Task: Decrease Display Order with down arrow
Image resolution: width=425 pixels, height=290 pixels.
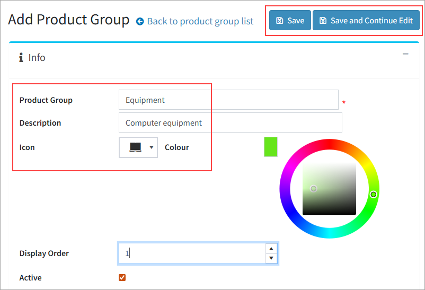Action: pos(271,258)
